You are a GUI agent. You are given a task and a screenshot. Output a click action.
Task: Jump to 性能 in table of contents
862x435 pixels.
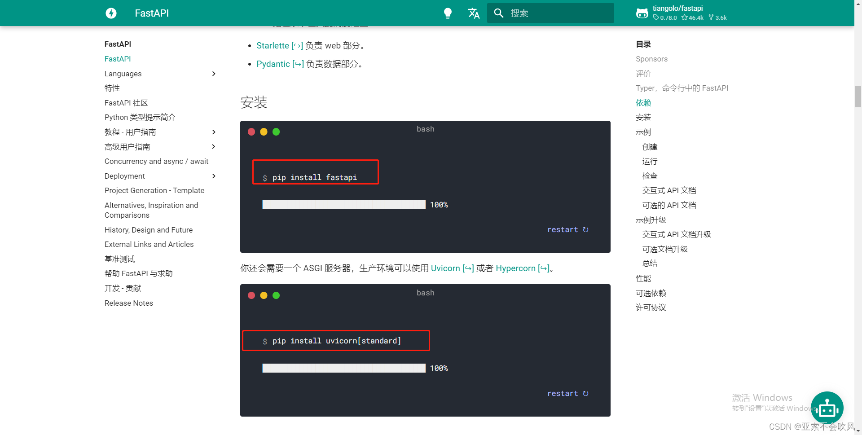(x=643, y=278)
